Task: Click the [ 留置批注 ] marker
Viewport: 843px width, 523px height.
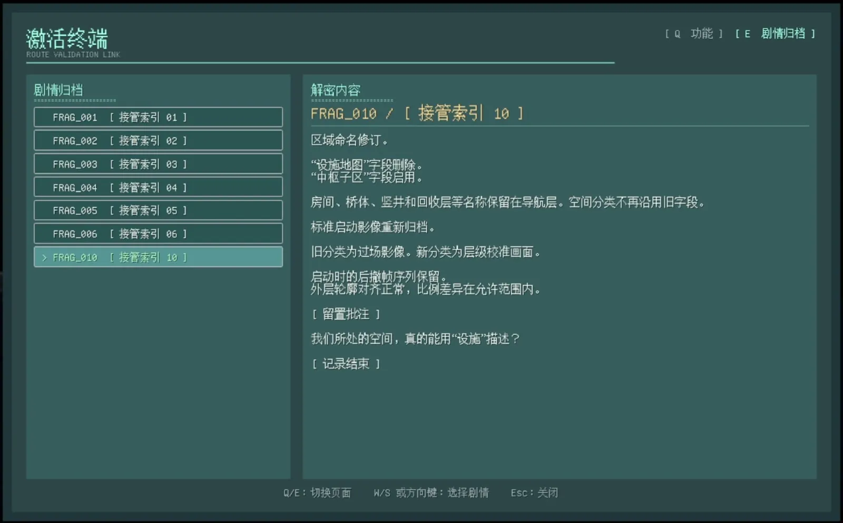Action: (x=346, y=314)
